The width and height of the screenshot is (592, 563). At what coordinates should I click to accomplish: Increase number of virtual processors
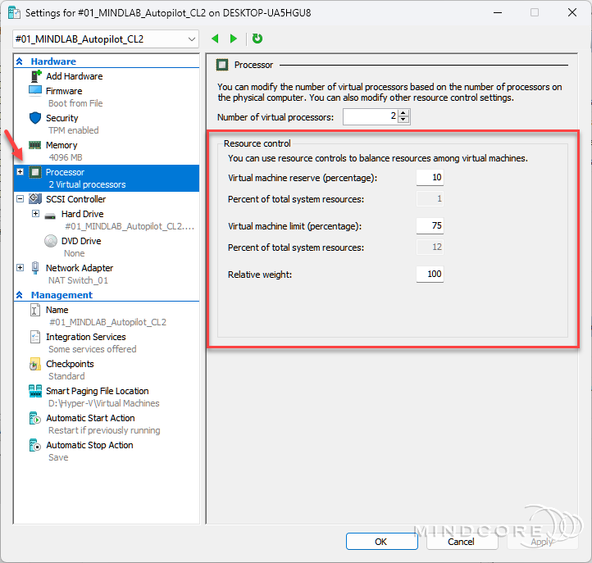[x=403, y=113]
